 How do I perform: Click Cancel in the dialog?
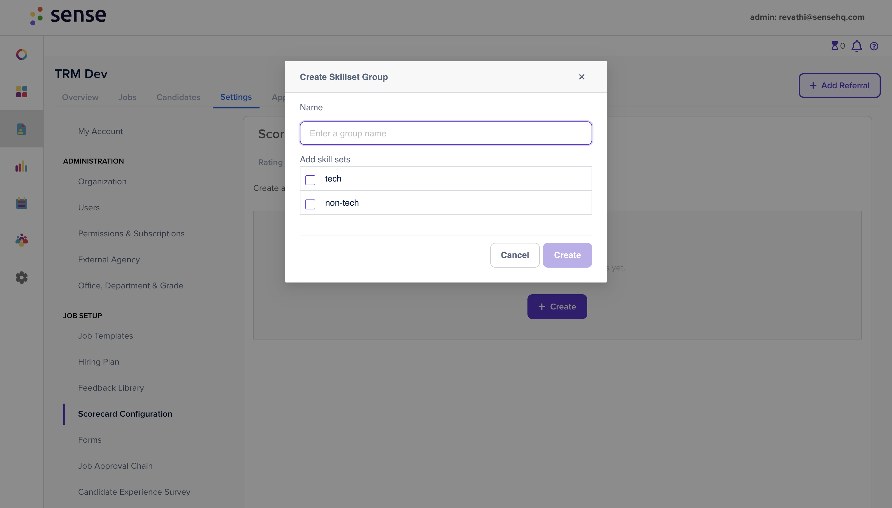[515, 255]
